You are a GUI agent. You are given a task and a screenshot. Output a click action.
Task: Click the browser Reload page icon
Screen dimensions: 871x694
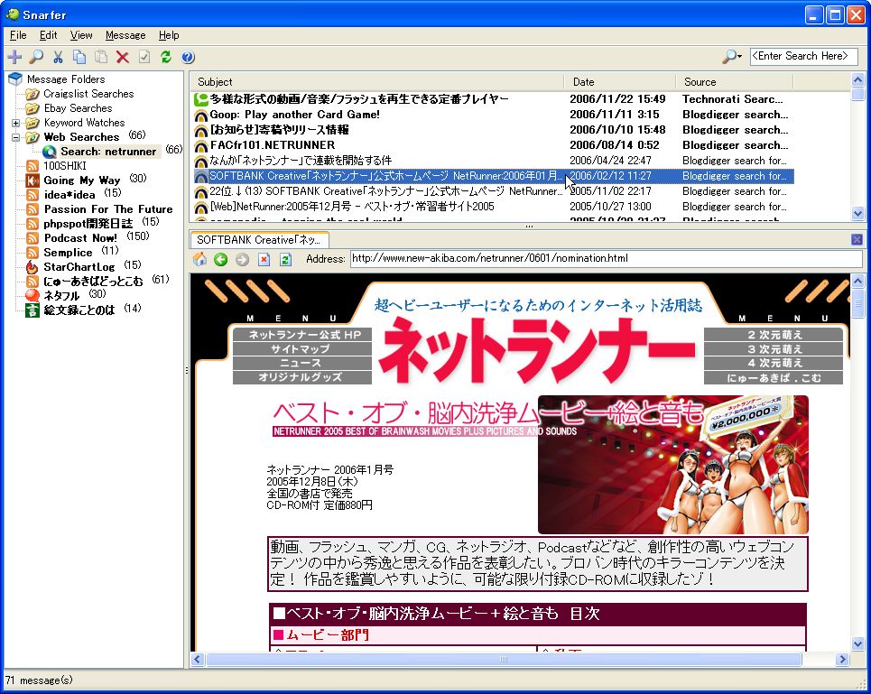click(285, 259)
